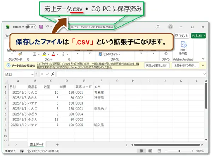Click the 100% zoom level

click(x=200, y=151)
